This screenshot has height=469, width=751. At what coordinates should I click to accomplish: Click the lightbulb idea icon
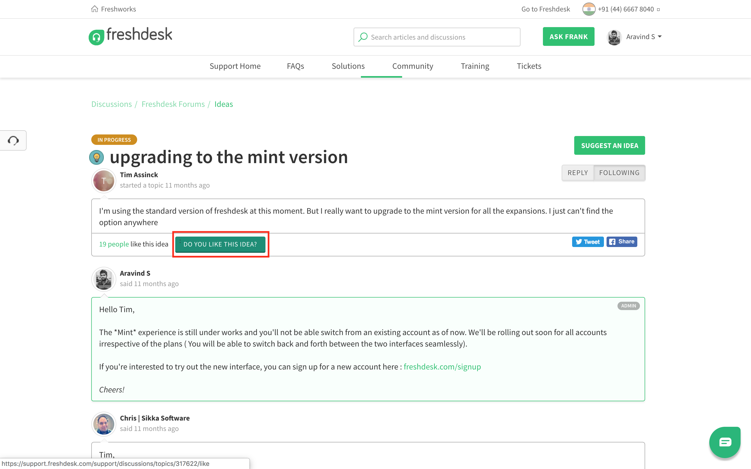tap(96, 157)
